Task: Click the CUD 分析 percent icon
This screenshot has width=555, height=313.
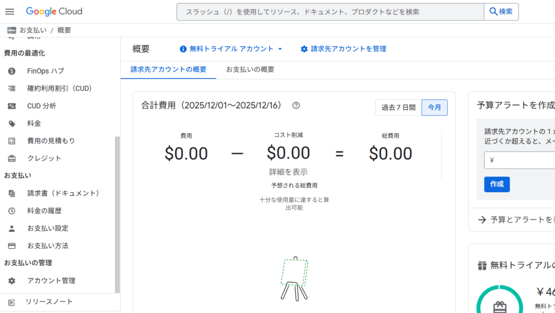Action: 12,106
